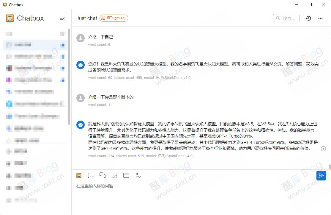Send the message with the blue send button
Viewport: 331px width, 215px height.
point(321,176)
